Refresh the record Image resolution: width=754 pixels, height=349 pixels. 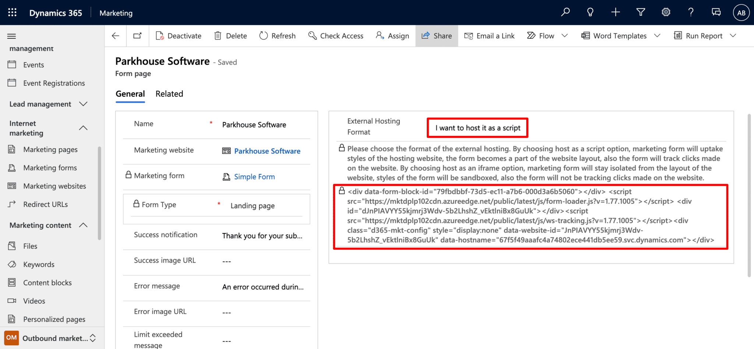click(277, 36)
